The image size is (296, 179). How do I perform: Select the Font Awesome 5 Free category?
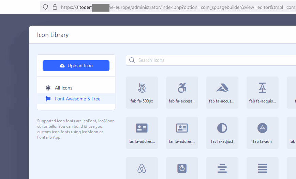[76, 99]
